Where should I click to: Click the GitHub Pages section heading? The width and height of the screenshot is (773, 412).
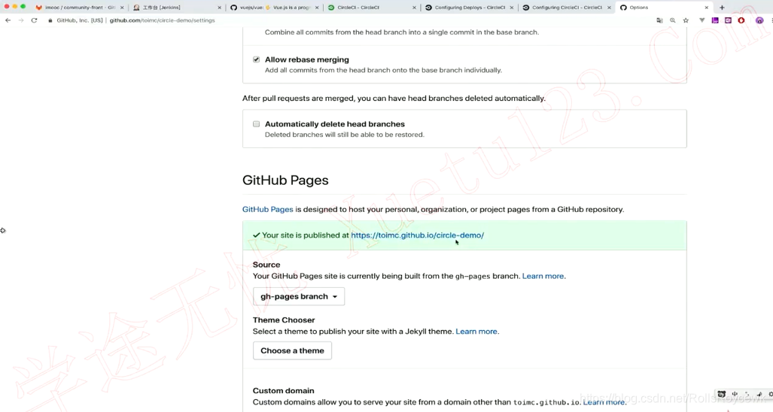285,180
